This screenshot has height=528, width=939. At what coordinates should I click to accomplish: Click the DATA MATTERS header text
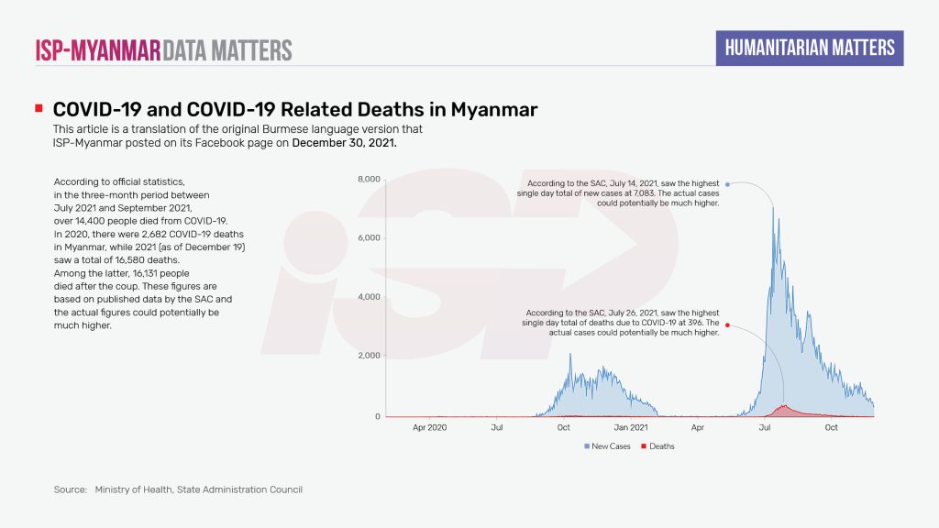coord(228,49)
